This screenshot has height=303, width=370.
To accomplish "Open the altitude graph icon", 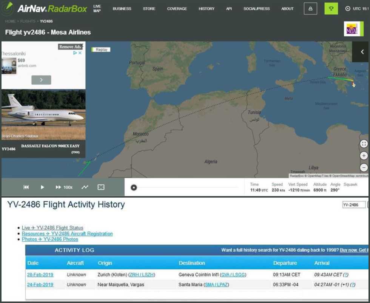I will click(x=85, y=187).
